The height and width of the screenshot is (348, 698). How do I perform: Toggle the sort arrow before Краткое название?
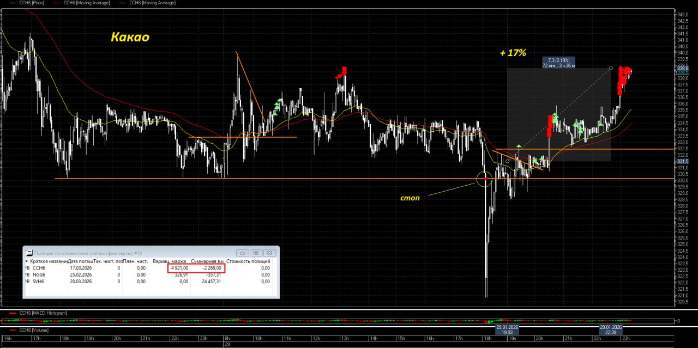point(26,261)
